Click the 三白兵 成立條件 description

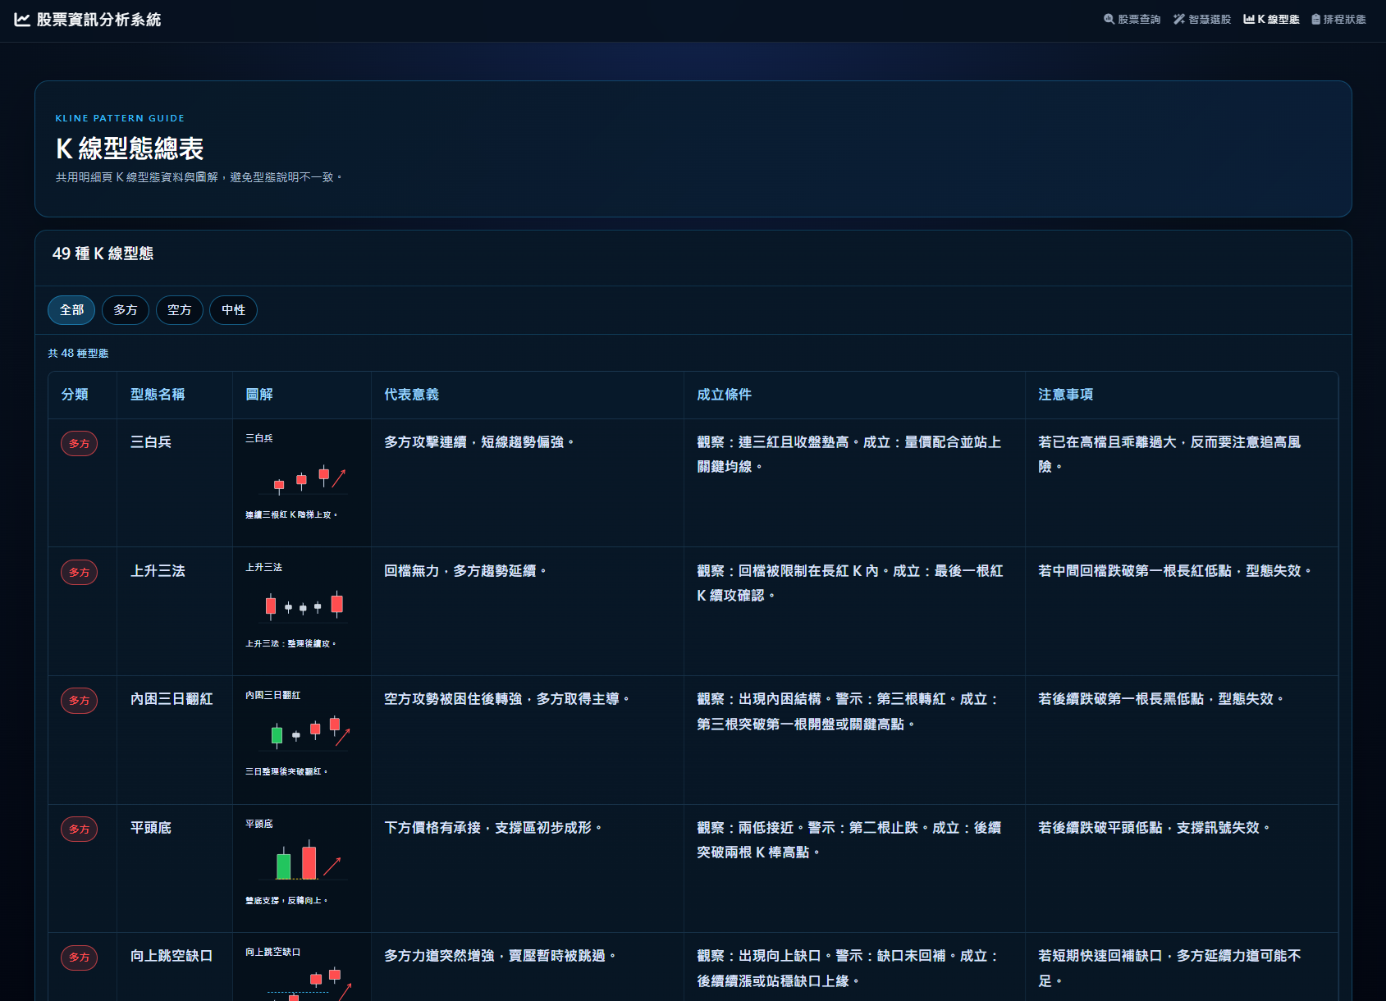click(x=849, y=455)
